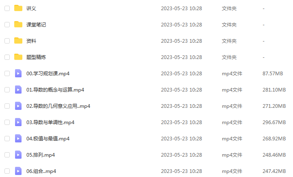
Task: Open the 资料 folder icon
Action: point(18,41)
